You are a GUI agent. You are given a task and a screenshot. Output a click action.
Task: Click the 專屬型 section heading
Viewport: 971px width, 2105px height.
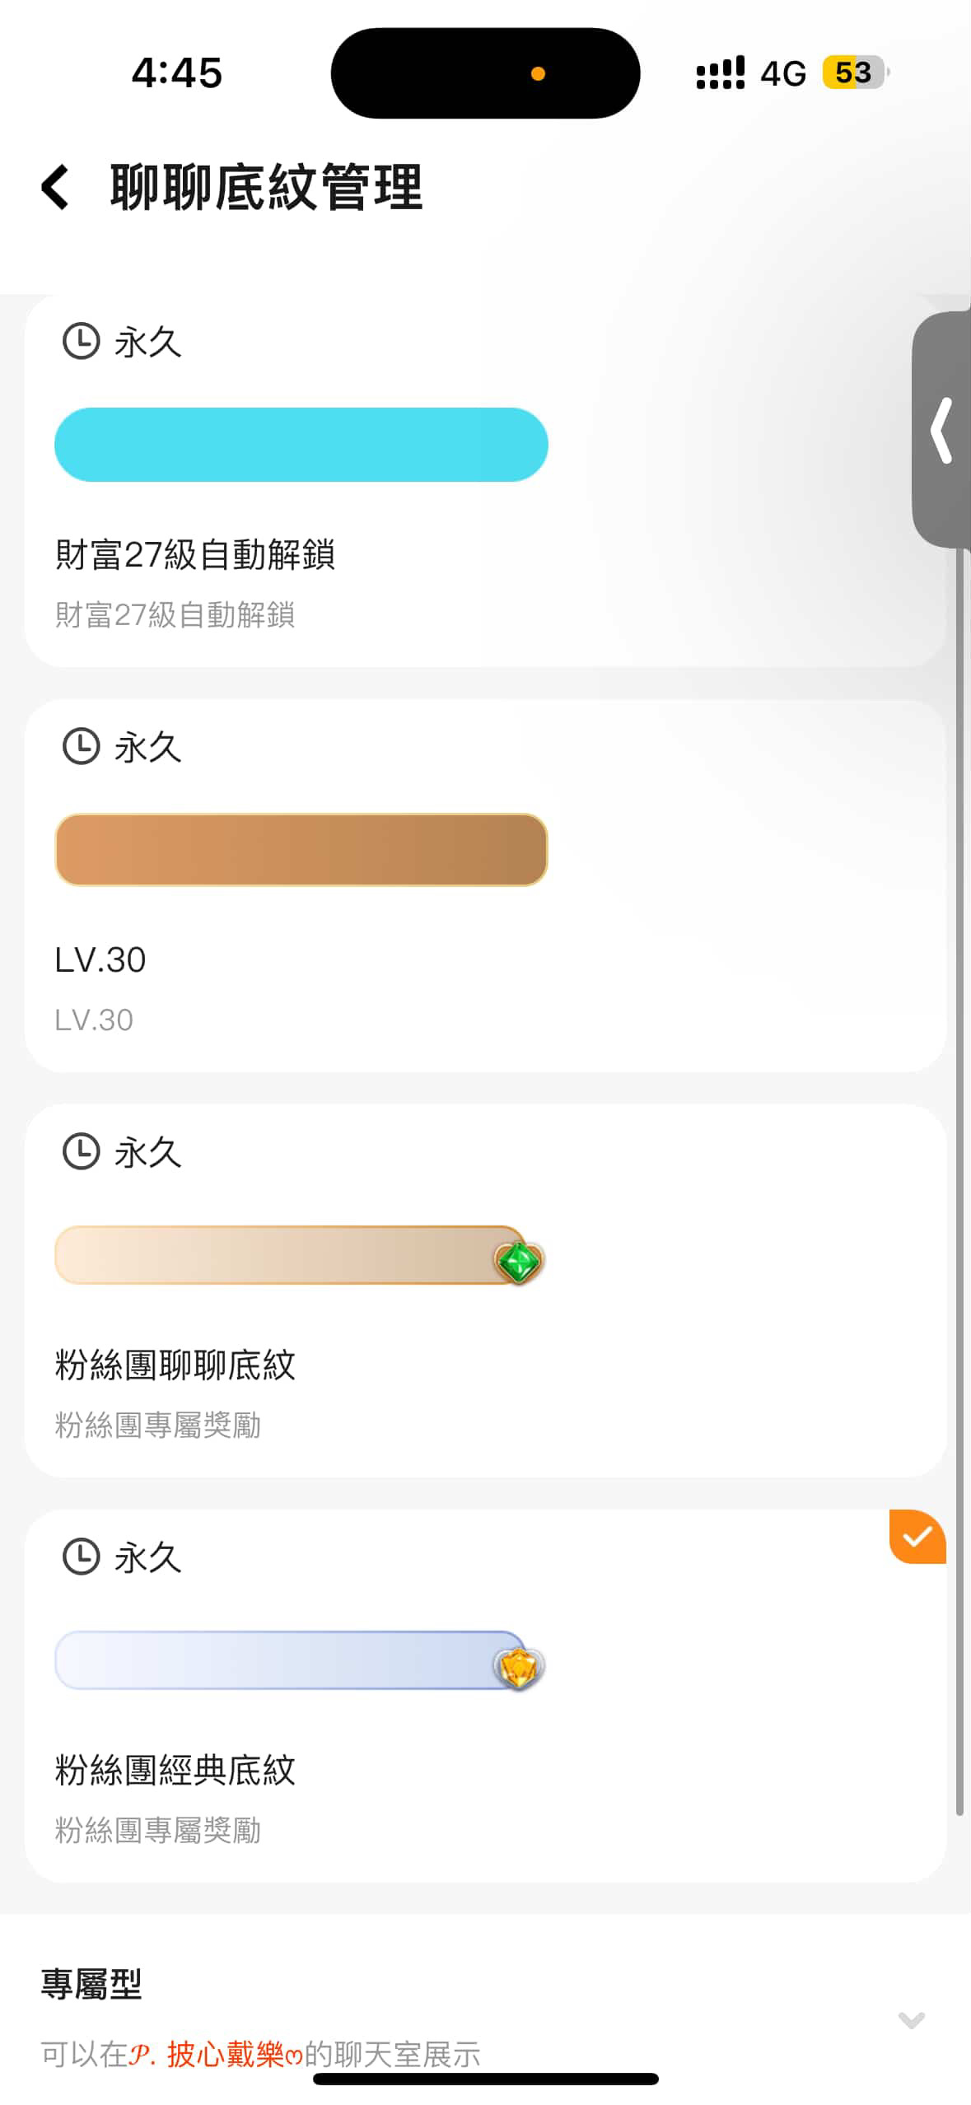coord(91,1985)
